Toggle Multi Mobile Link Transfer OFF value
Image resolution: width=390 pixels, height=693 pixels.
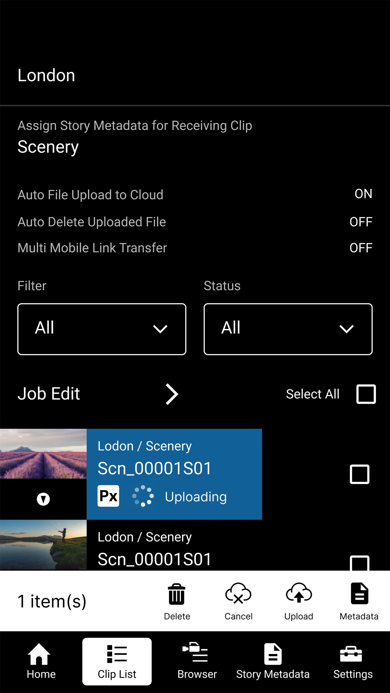point(361,248)
